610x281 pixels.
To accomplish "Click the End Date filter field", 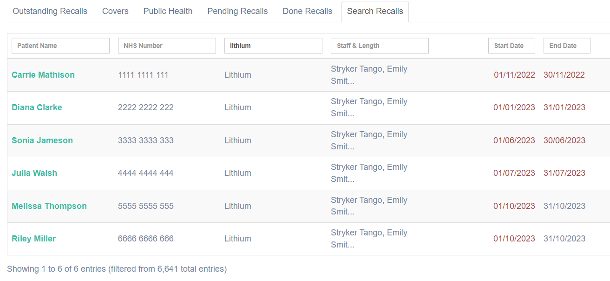I will tap(567, 46).
